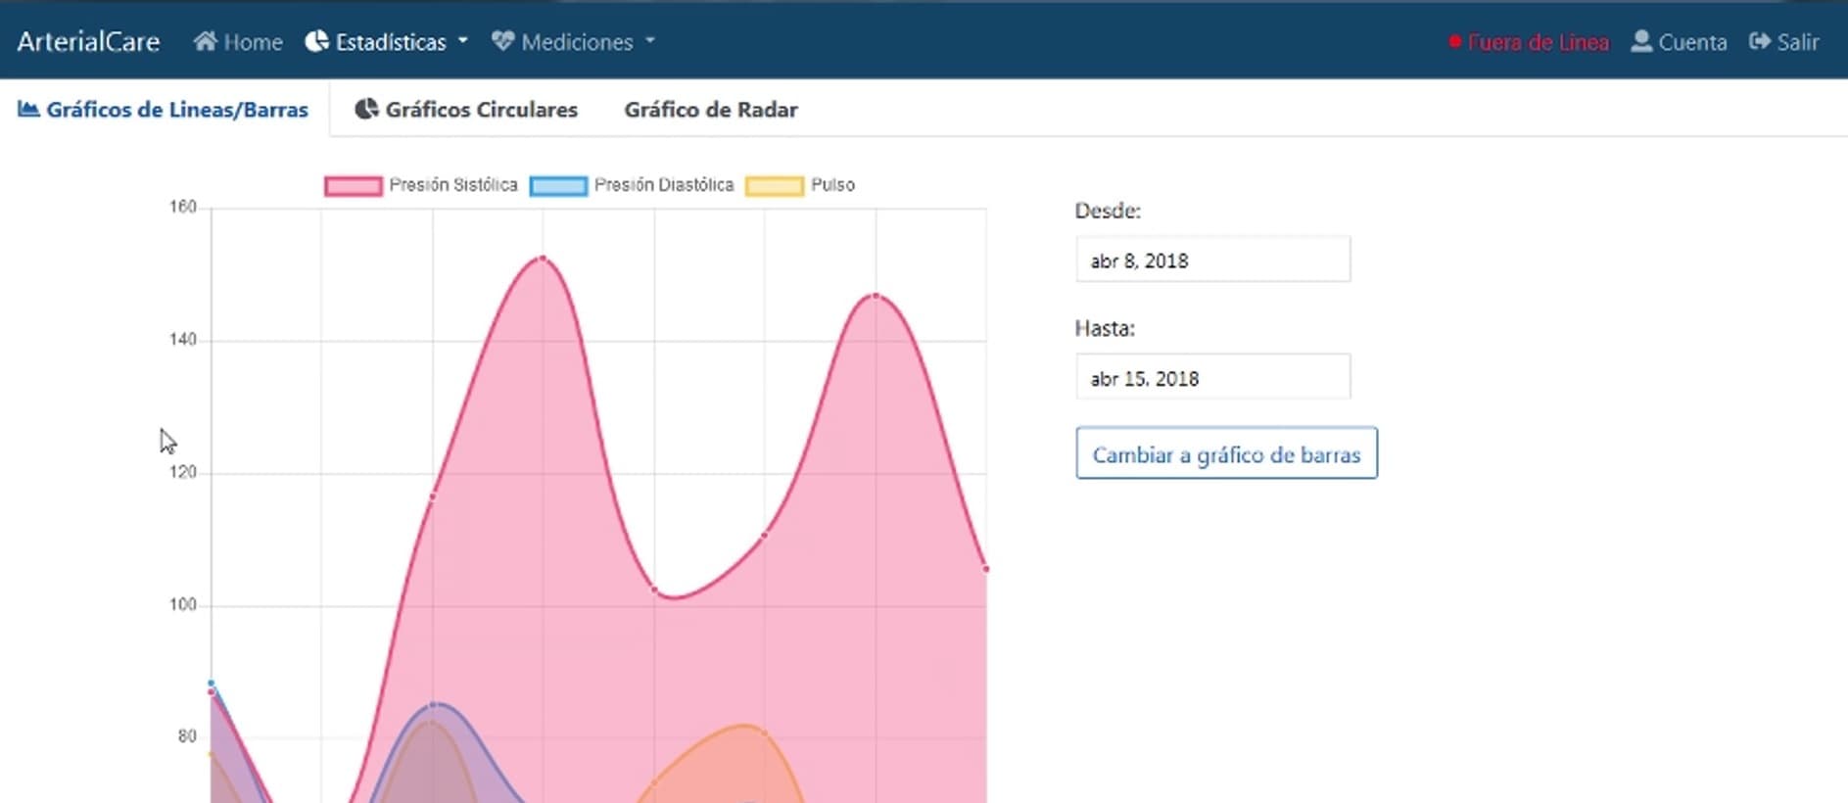
Task: Select the Gráficos de Lineas/Barras tab
Action: point(164,109)
